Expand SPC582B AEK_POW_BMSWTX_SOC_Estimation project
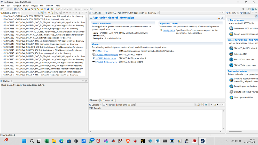 pos(2,38)
